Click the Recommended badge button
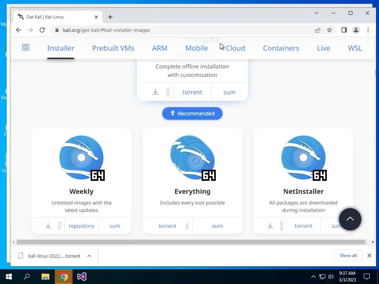The width and height of the screenshot is (379, 284). point(192,114)
